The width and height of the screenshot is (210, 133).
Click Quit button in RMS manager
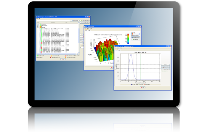(x=62, y=59)
